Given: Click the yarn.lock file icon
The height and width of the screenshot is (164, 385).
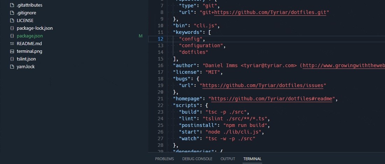Looking at the screenshot, I should tap(12, 67).
